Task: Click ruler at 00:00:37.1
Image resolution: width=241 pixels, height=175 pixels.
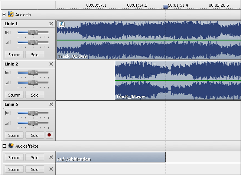Action: [x=96, y=5]
